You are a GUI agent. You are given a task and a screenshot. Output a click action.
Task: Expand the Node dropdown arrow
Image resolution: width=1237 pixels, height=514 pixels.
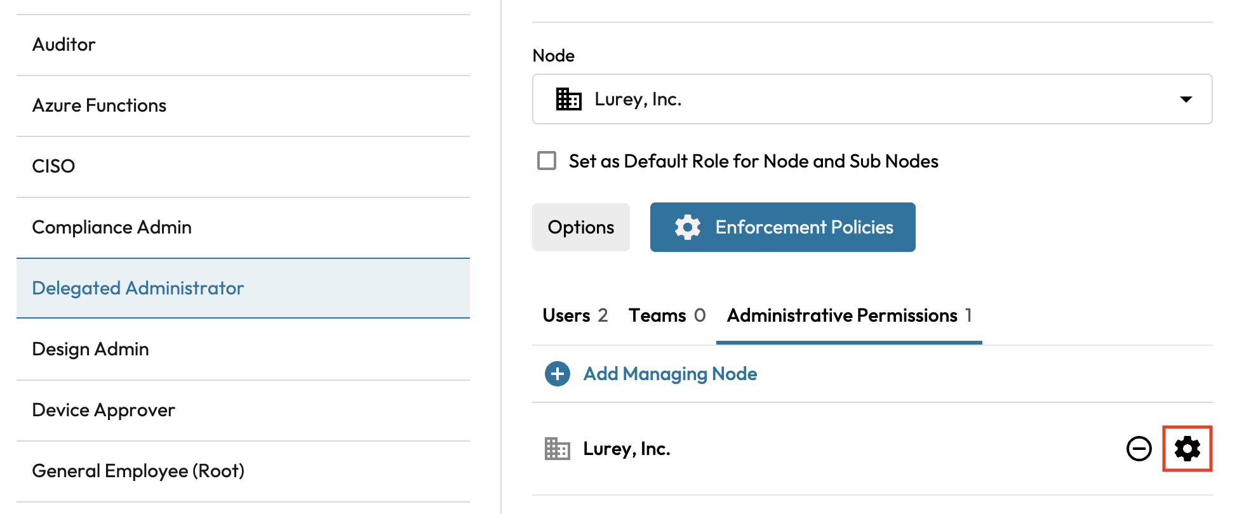pos(1185,99)
